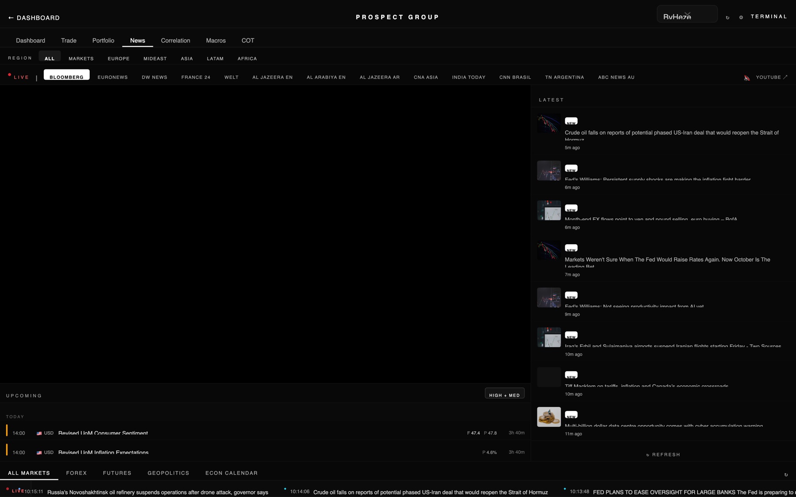
Task: Click the refresh icon next to settings gear
Action: pyautogui.click(x=727, y=18)
